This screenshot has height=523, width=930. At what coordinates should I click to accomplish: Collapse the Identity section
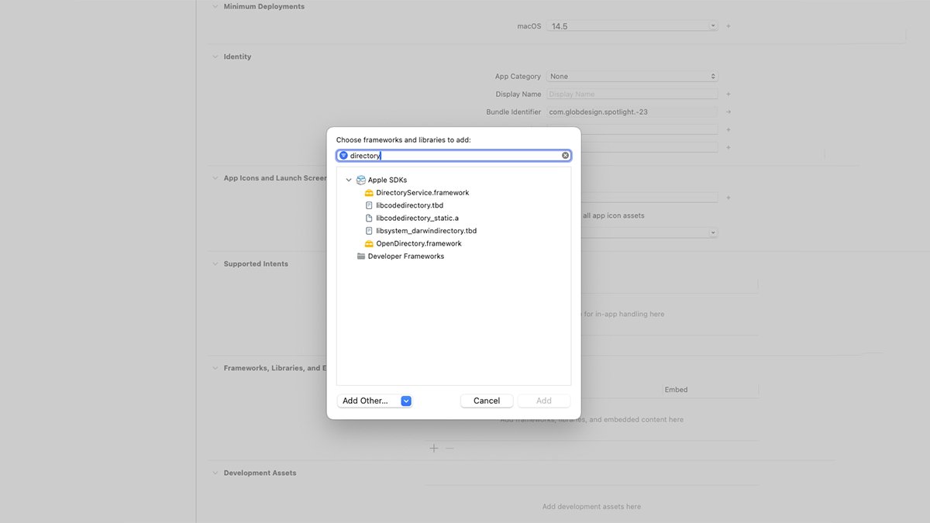click(215, 57)
